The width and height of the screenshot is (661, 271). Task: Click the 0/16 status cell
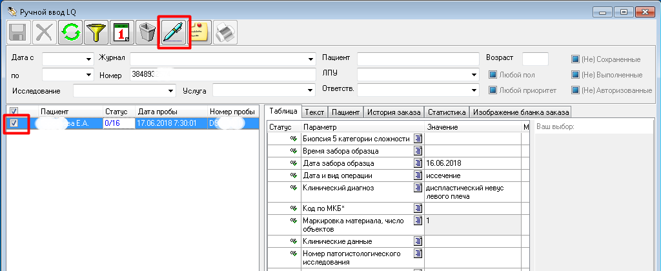pos(119,123)
